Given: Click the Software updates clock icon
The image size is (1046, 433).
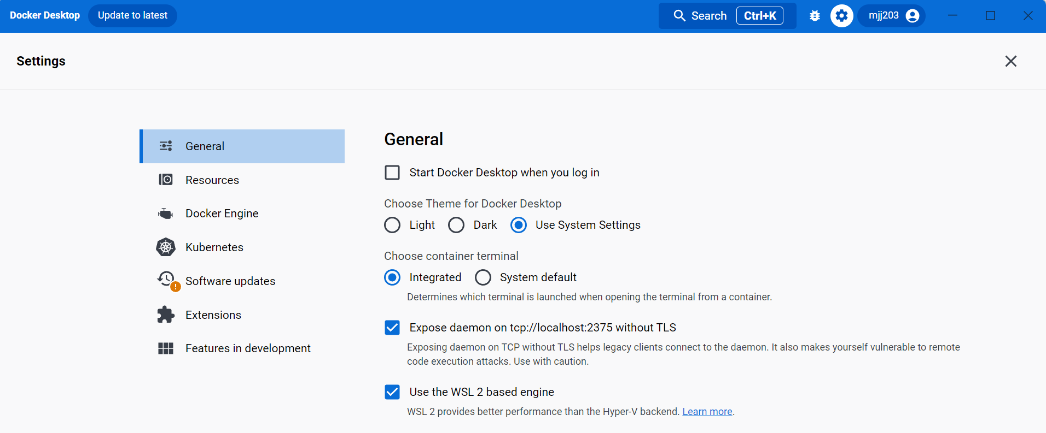Looking at the screenshot, I should [x=166, y=279].
